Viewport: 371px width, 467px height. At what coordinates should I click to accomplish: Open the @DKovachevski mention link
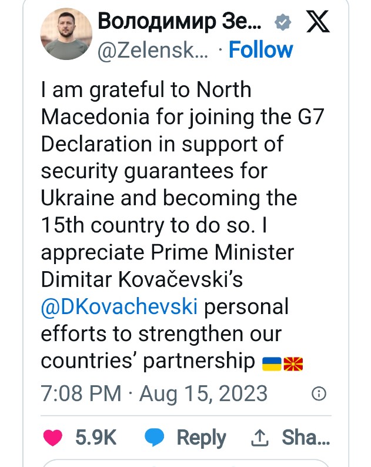point(119,306)
